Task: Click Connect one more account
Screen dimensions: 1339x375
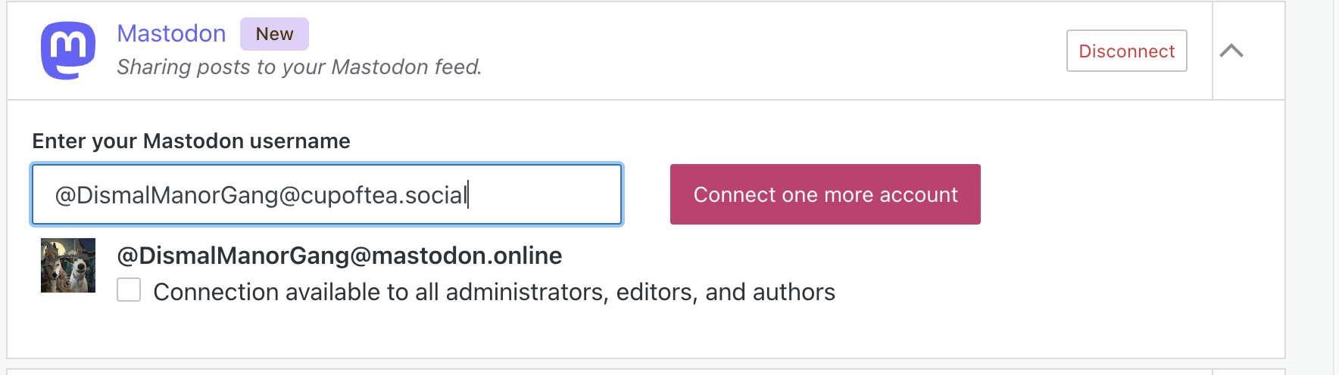Action: coord(825,195)
